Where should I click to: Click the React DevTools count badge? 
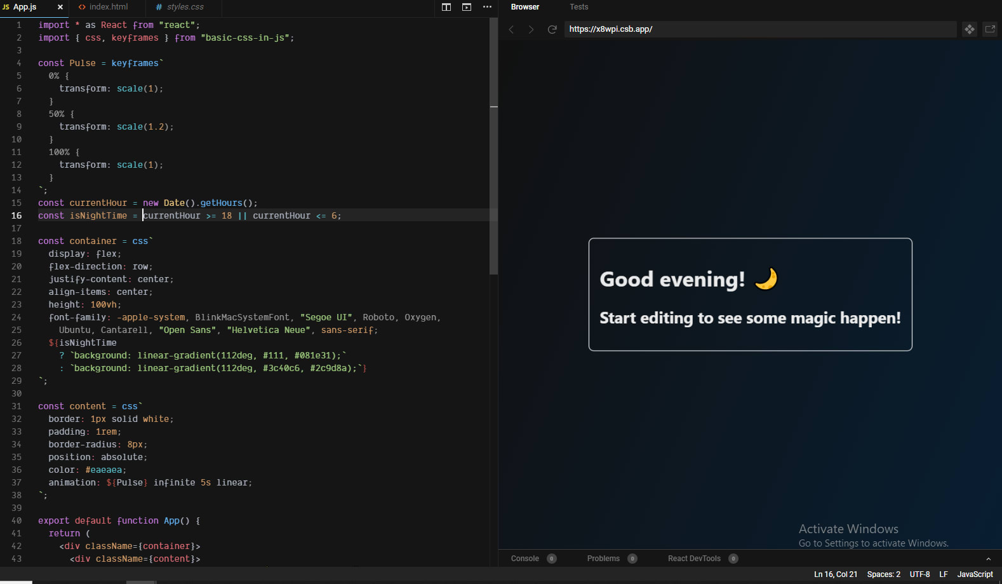coord(733,559)
